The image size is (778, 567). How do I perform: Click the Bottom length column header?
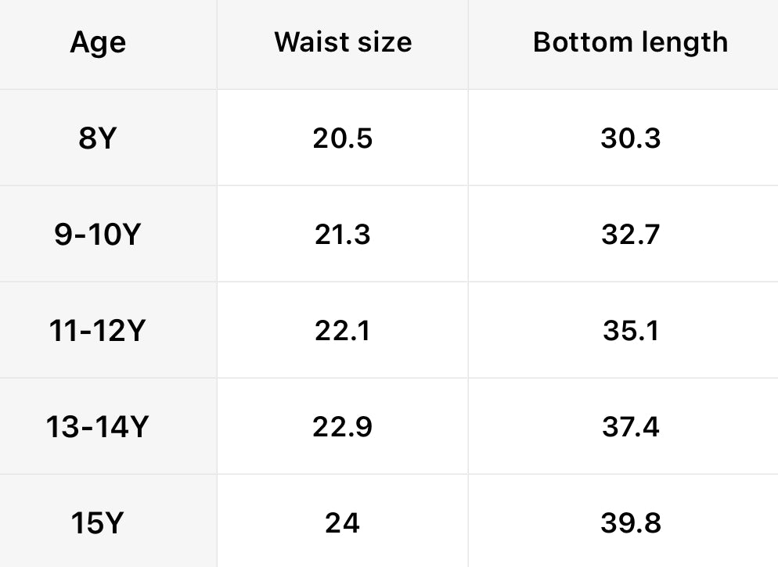coord(630,42)
